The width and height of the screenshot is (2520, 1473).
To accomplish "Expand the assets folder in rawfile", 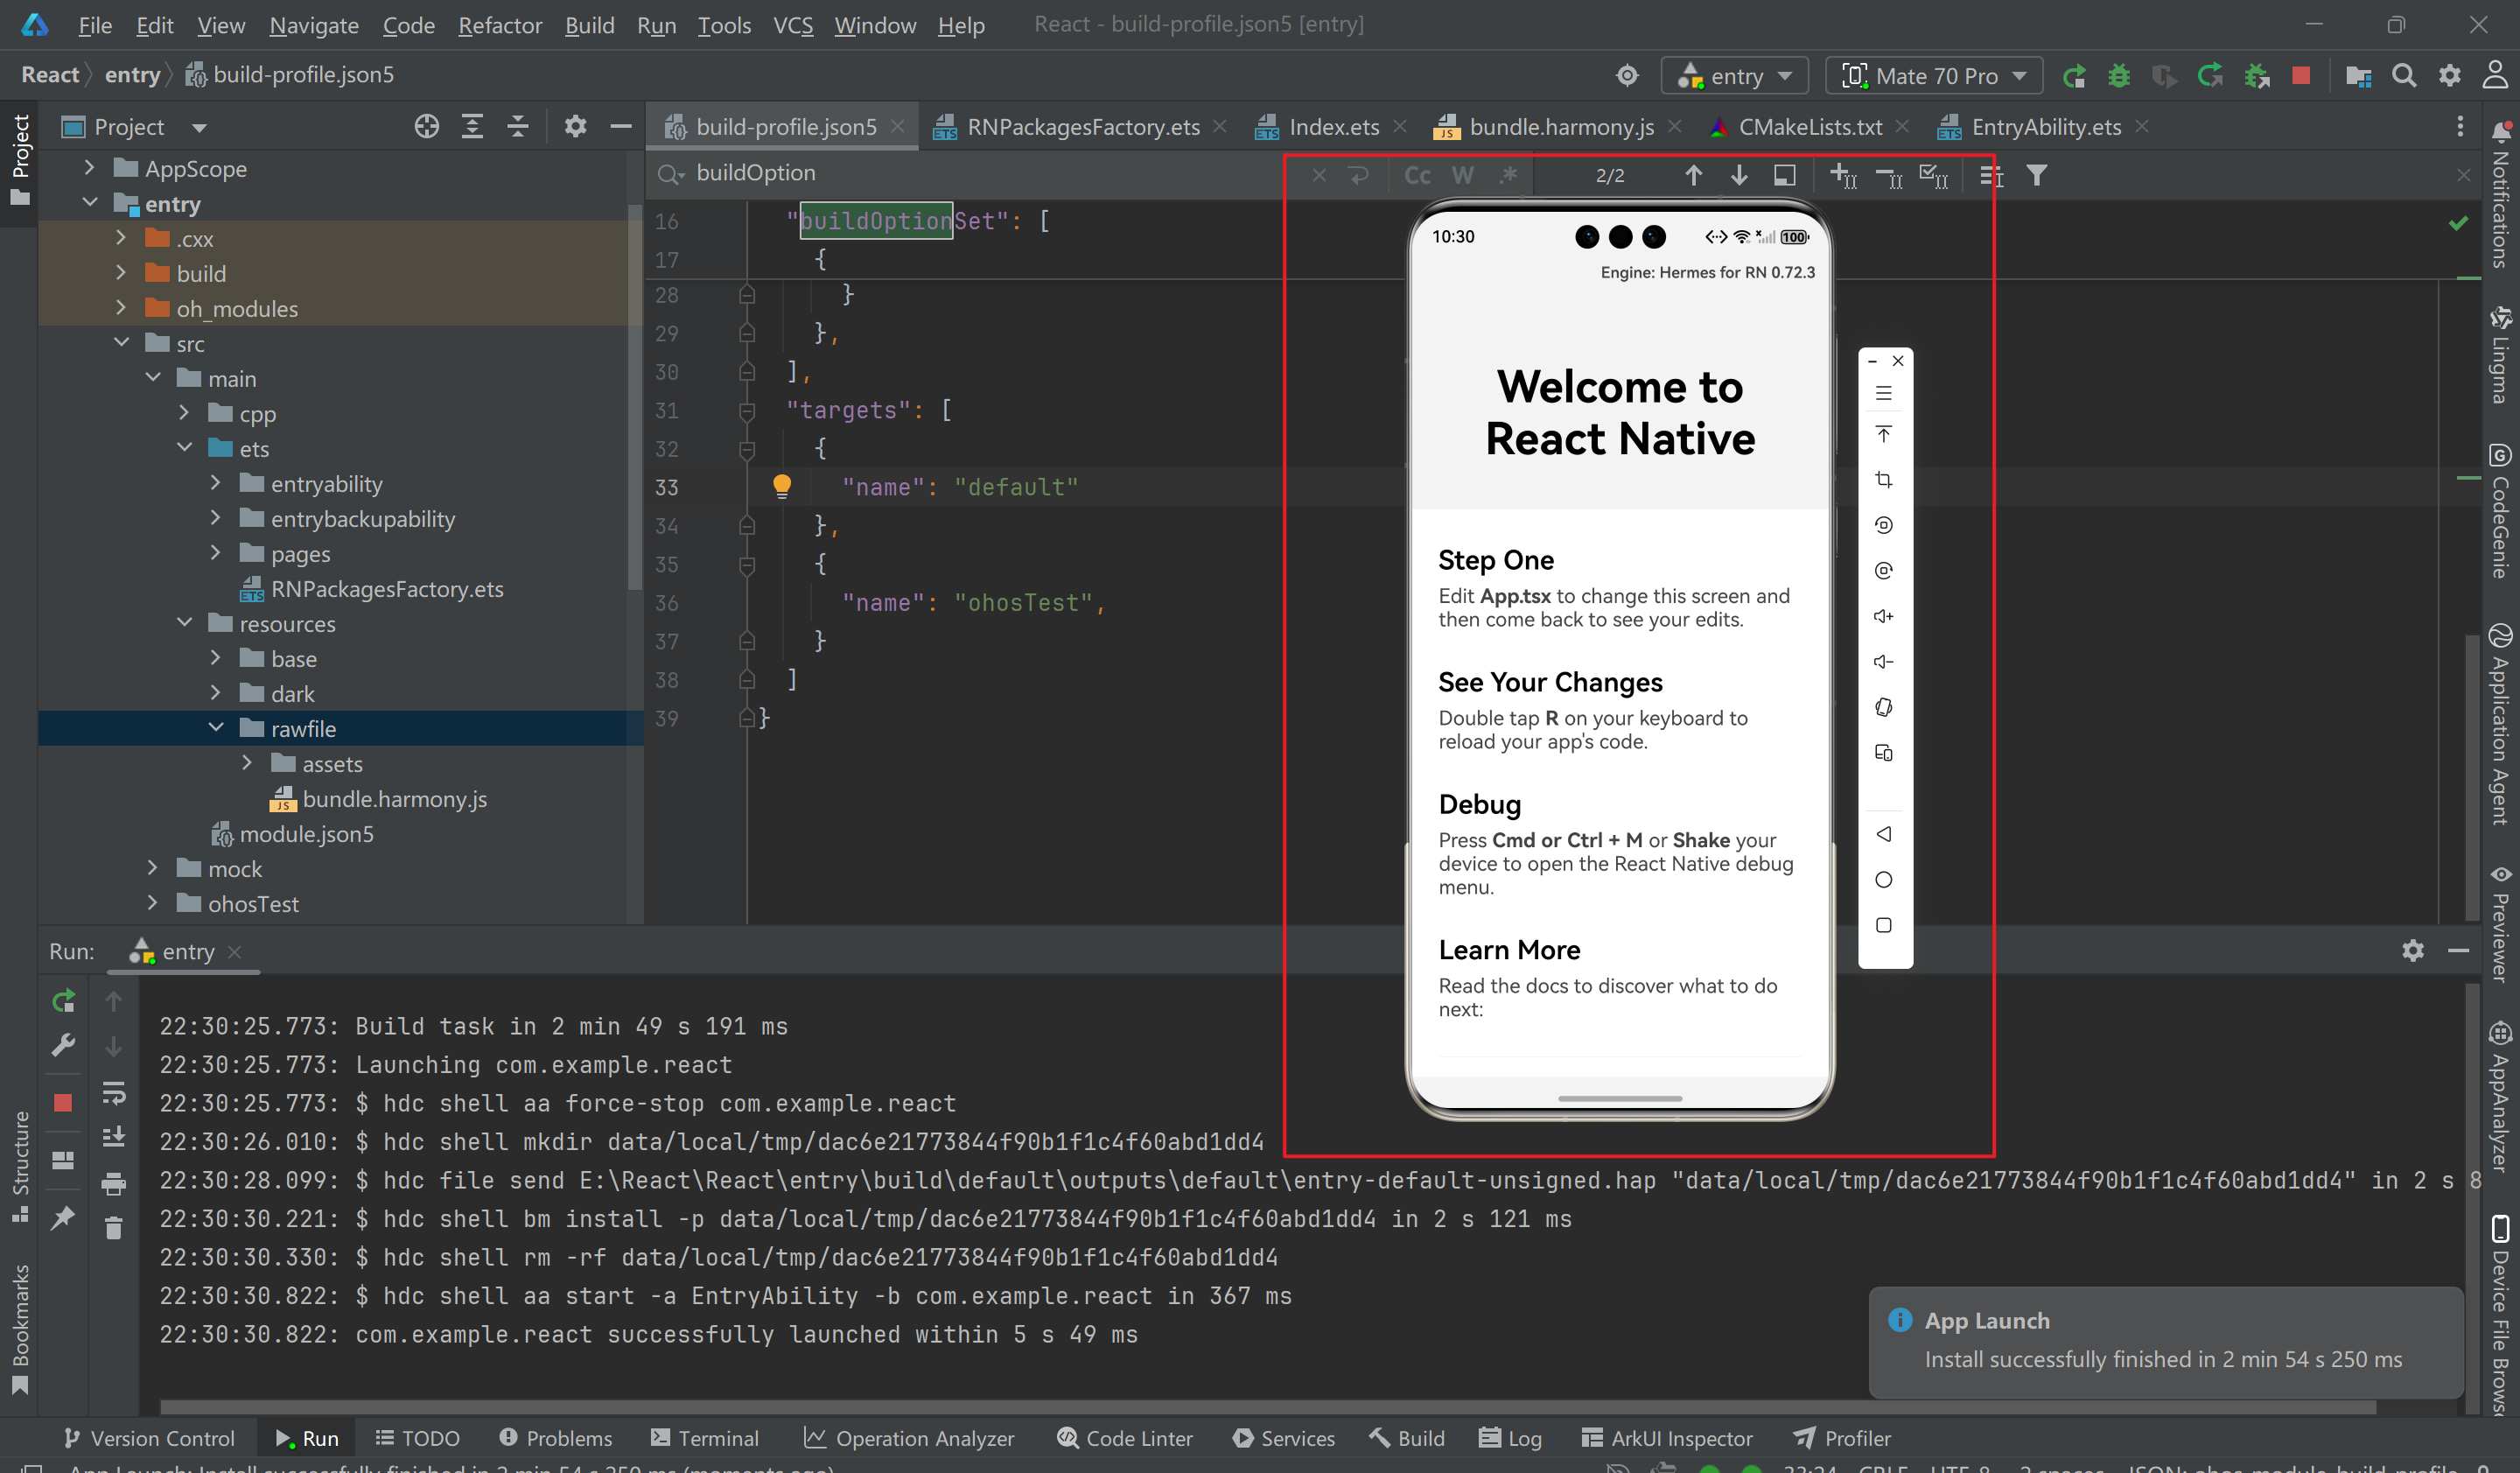I will click(247, 763).
